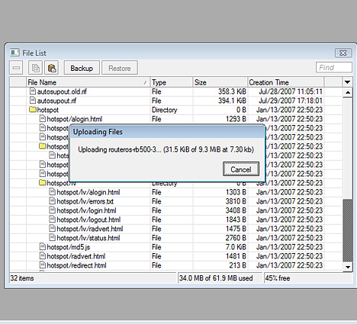357x324 pixels.
Task: Click the hotspot/lv folder icon
Action: [43, 183]
